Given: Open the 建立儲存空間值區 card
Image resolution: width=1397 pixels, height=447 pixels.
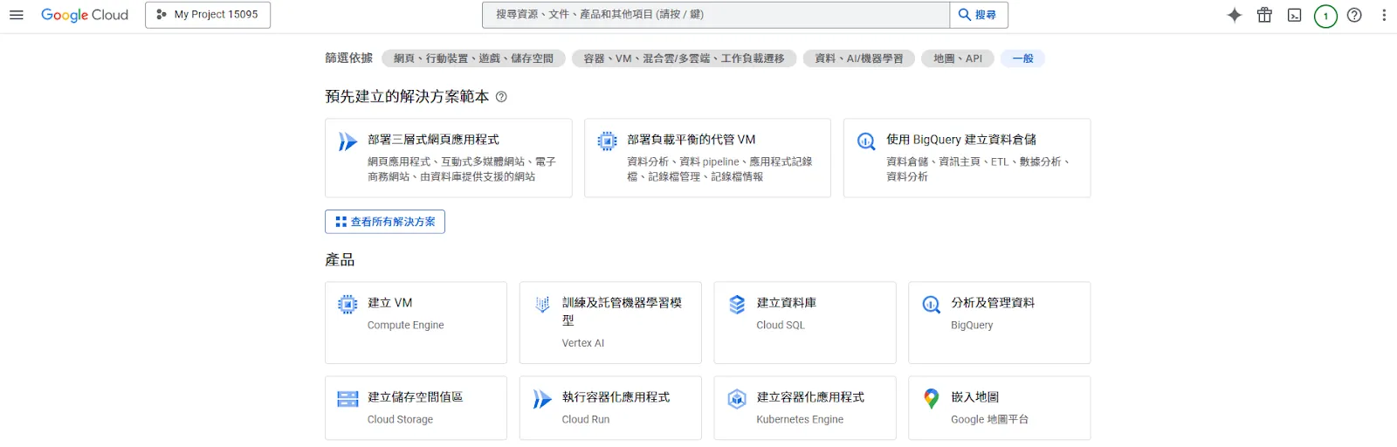Looking at the screenshot, I should [x=416, y=408].
